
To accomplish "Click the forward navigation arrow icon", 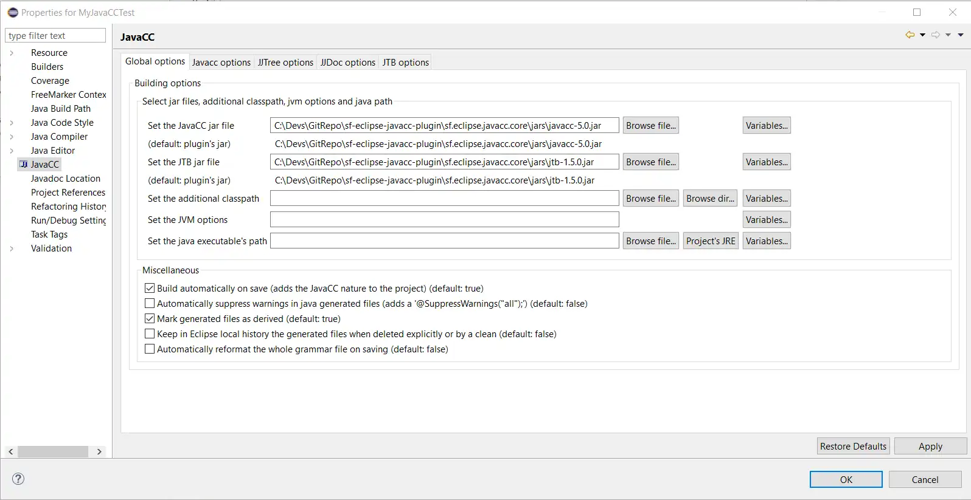I will coord(936,35).
